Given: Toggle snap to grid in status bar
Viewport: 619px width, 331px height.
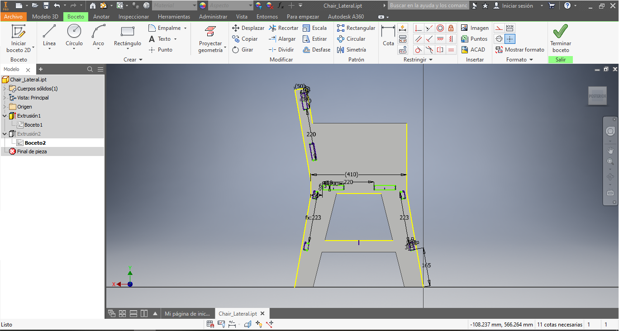Looking at the screenshot, I should [210, 324].
